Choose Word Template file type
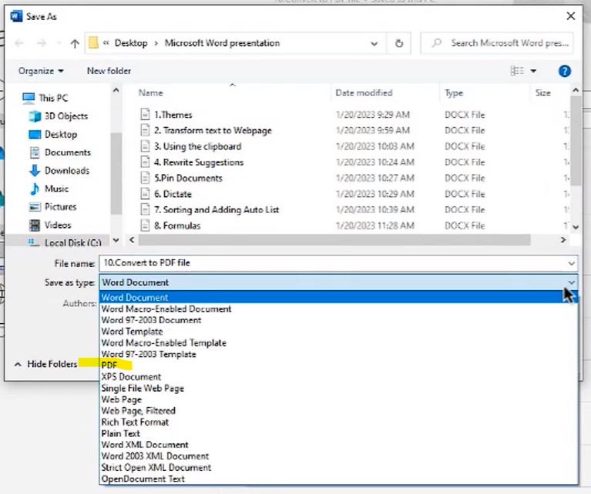 [x=338, y=332]
